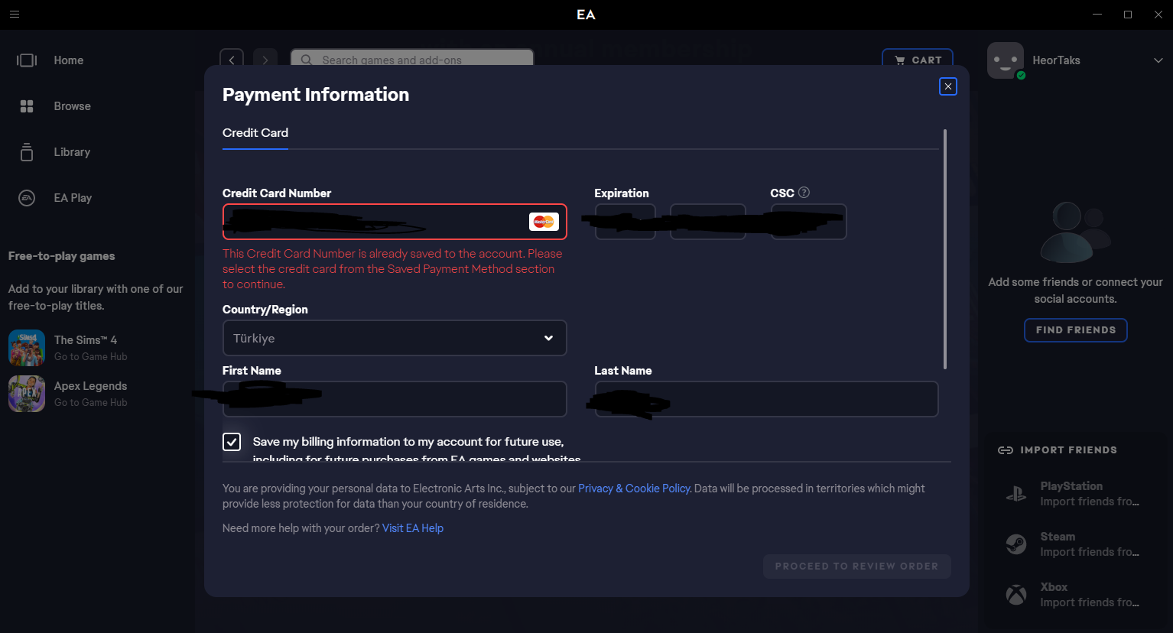
Task: Click Proceed to Review Order button
Action: click(x=857, y=566)
